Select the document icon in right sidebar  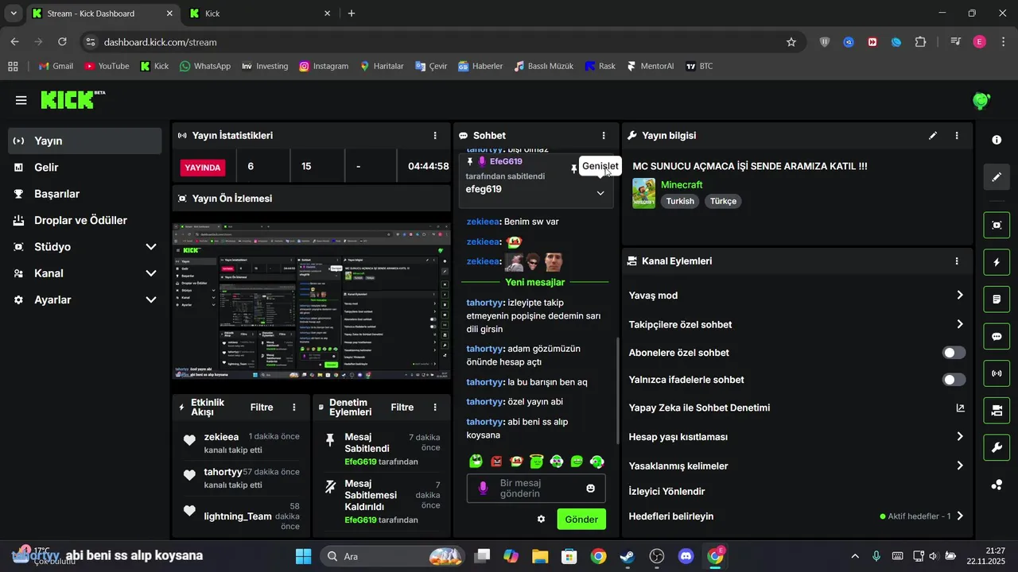[x=997, y=300]
